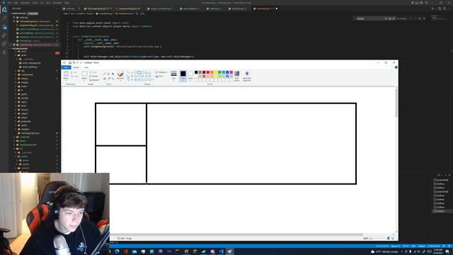Click Python language mode in status bar
The height and width of the screenshot is (255, 453).
pos(422,246)
